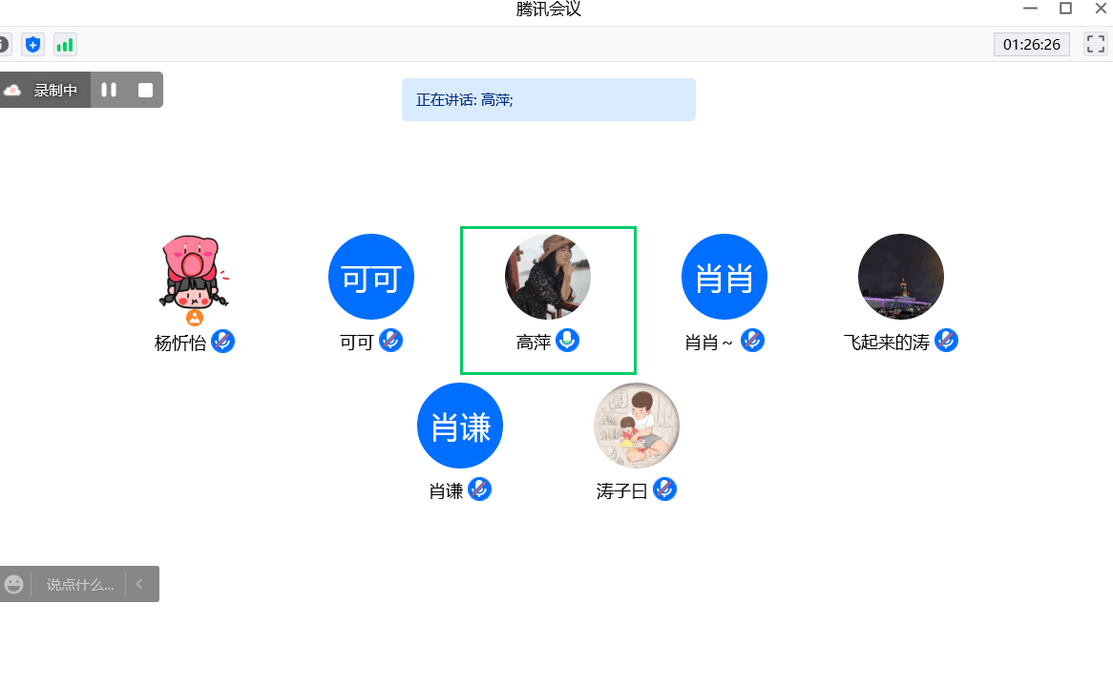Collapse the chat bar with left chevron
The height and width of the screenshot is (687, 1113).
pos(139,584)
